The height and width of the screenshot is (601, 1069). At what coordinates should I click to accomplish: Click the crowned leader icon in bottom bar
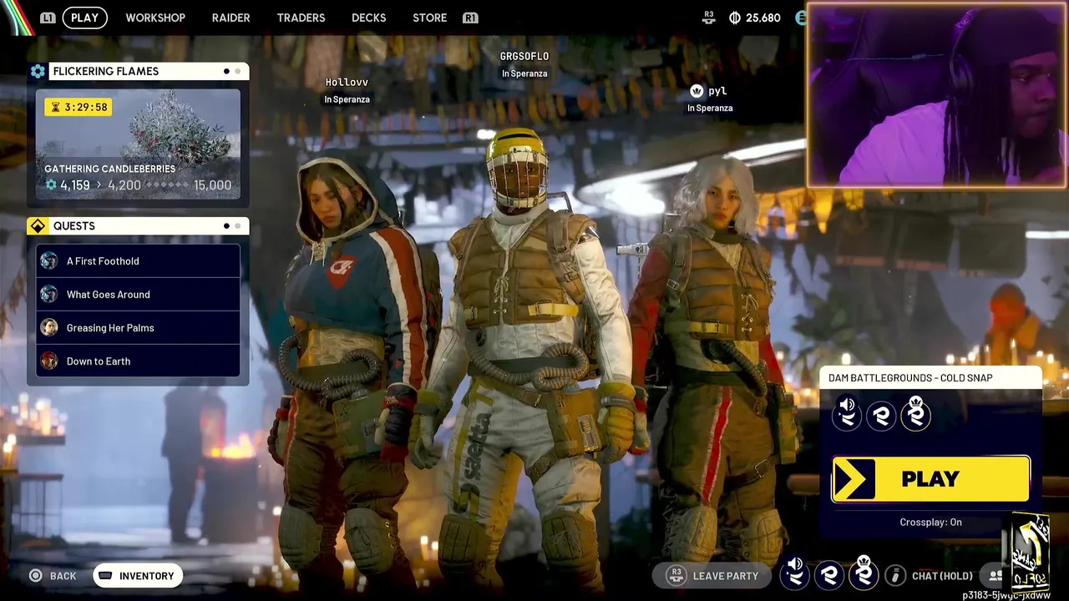[864, 573]
